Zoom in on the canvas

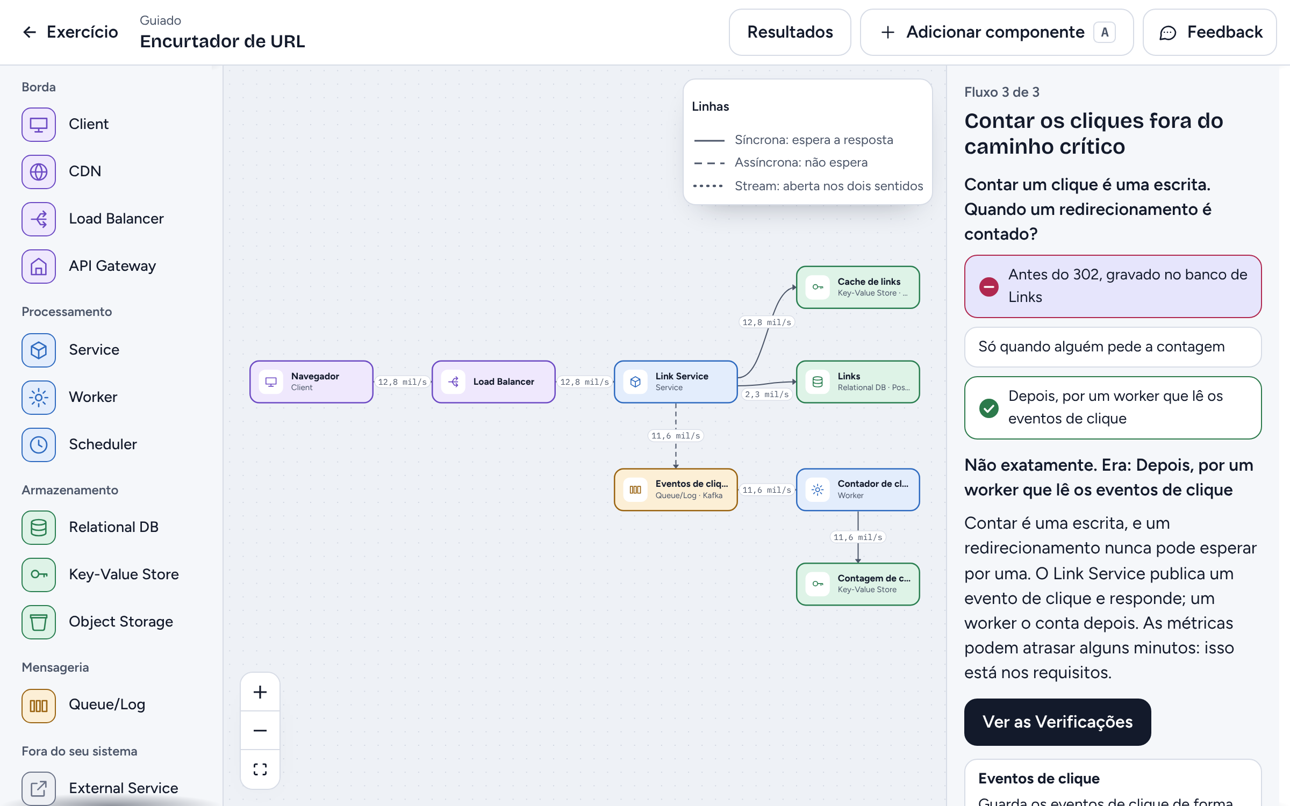[260, 692]
